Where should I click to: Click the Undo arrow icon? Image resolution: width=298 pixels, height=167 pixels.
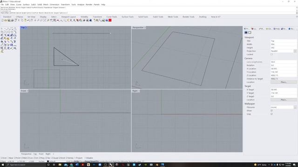28,20
